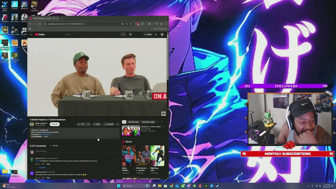Screen dimensions: 336x189
Task: Open Windows Start button on taskbar
Action: tap(119, 186)
